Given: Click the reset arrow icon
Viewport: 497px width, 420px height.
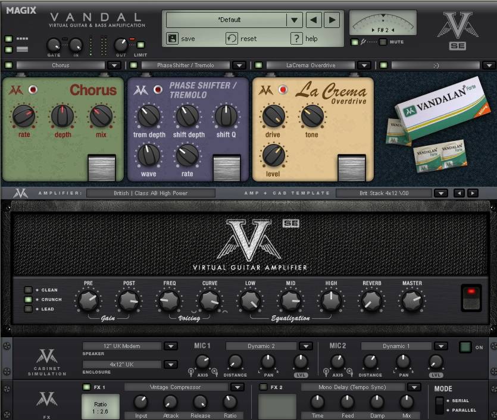Looking at the screenshot, I should point(232,38).
